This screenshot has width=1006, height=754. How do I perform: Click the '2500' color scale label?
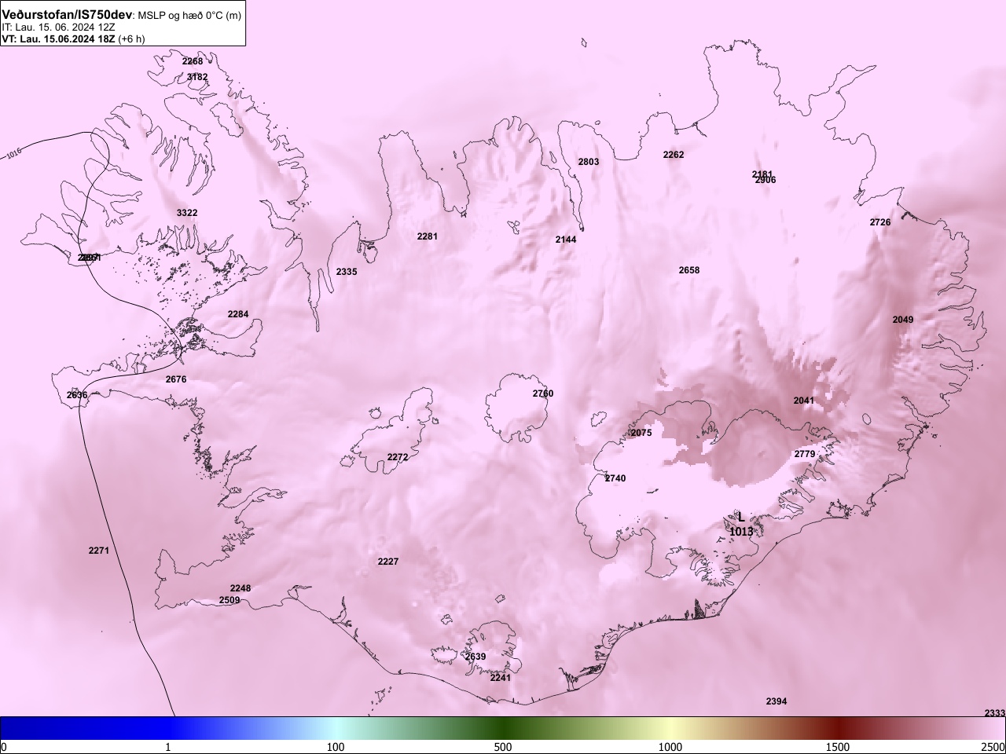994,746
